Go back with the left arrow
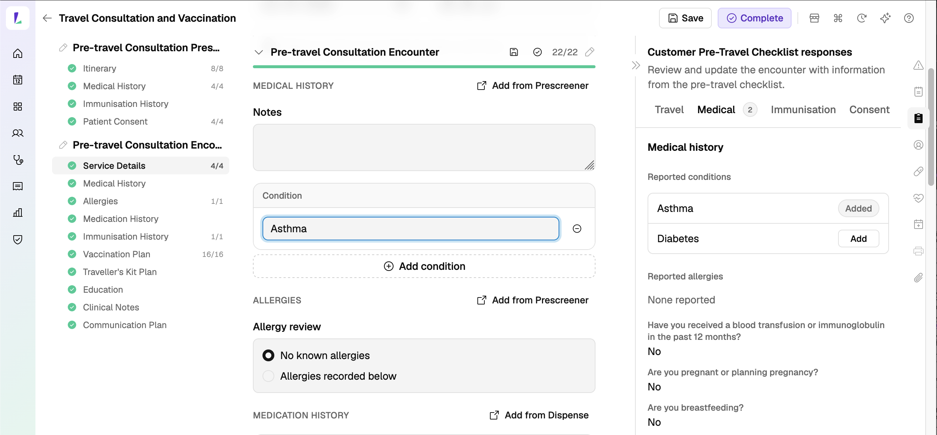Viewport: 937px width, 435px height. pos(47,18)
